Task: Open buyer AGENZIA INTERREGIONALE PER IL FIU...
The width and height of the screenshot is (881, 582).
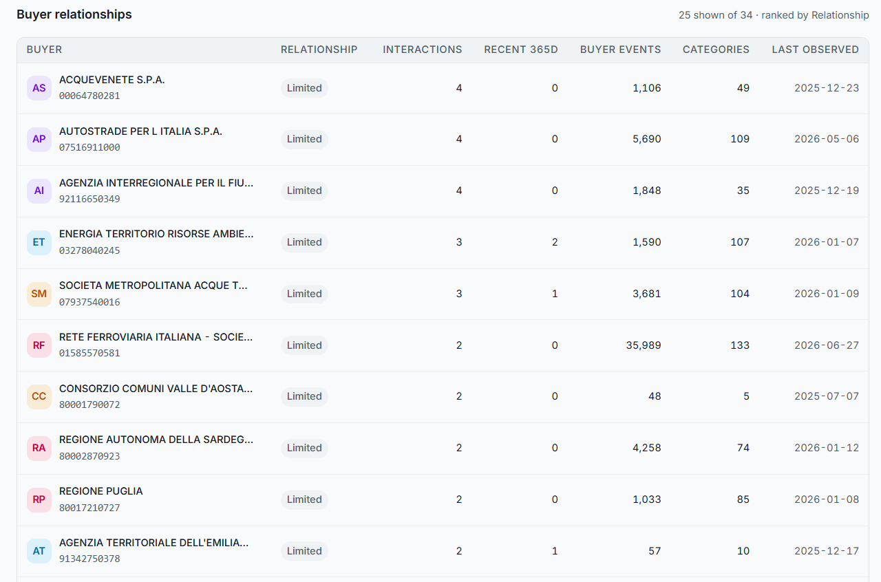Action: tap(156, 183)
